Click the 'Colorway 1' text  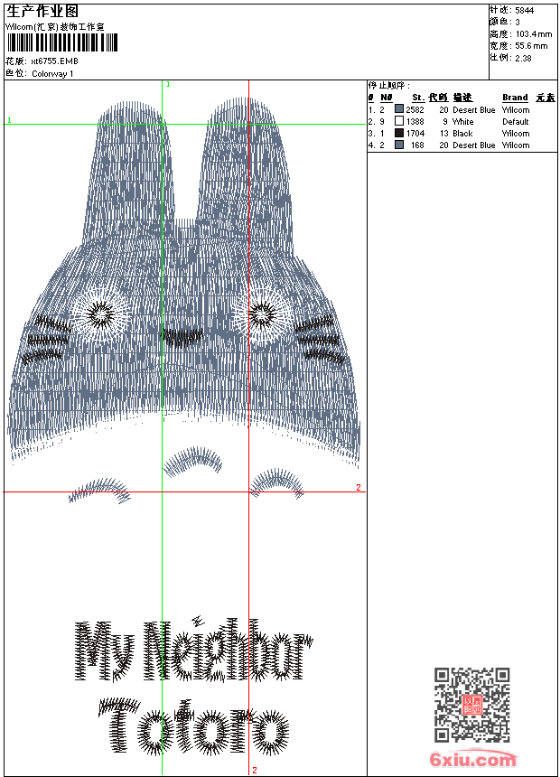(52, 74)
